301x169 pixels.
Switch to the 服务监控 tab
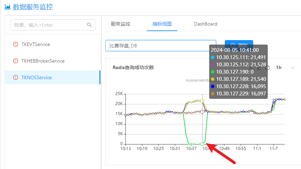click(121, 24)
